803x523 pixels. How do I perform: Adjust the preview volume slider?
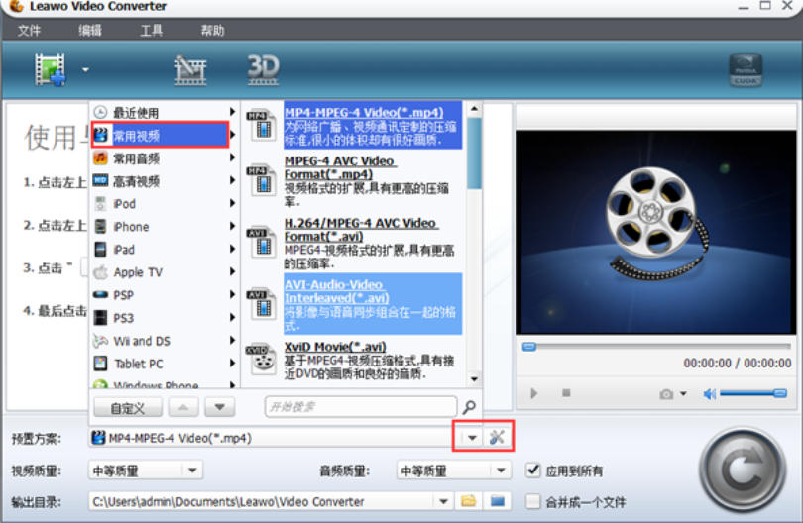(753, 393)
